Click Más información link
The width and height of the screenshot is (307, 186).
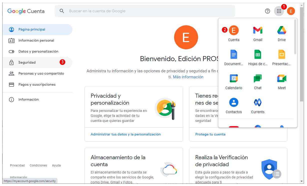click(188, 77)
